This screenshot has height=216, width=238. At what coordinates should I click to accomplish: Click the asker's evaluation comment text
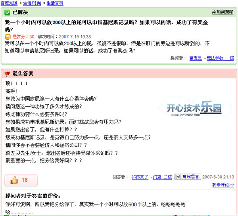[x=95, y=204]
